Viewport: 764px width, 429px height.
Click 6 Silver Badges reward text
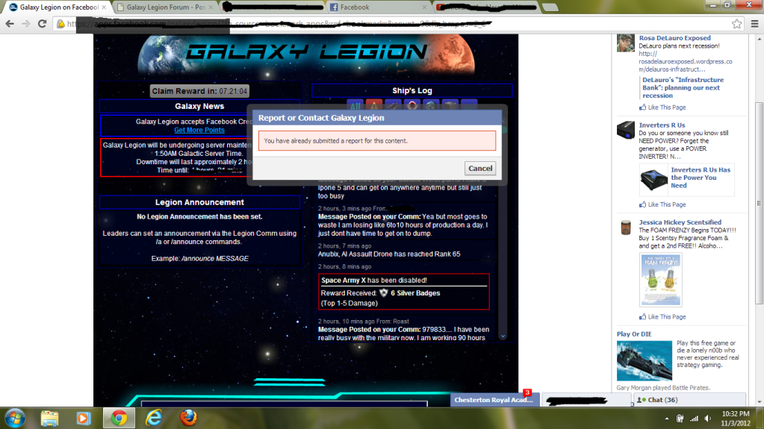(415, 293)
